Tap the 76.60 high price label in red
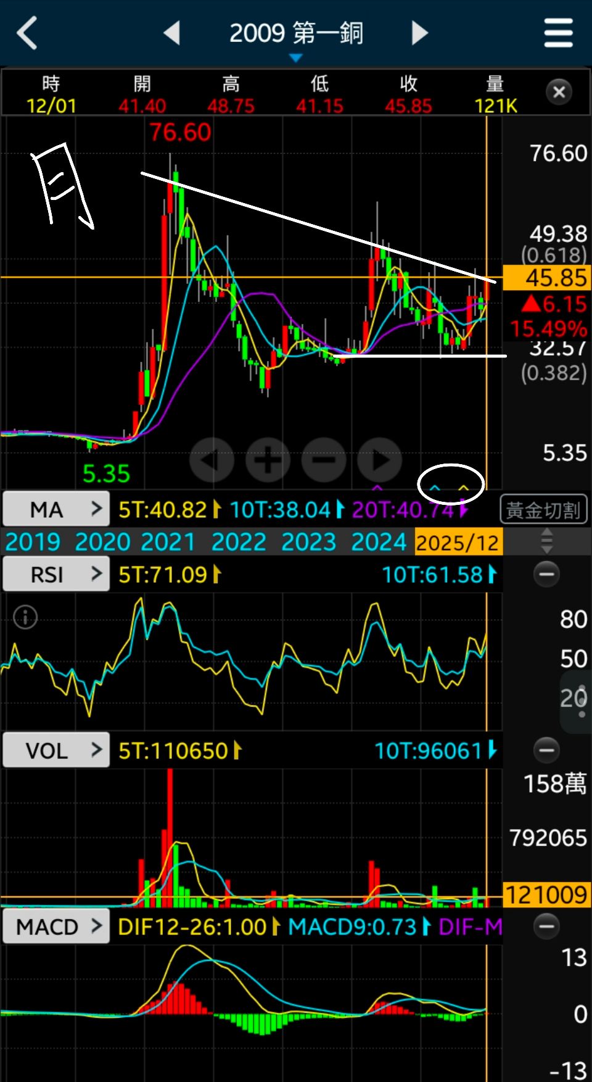This screenshot has height=1082, width=592. pos(180,132)
